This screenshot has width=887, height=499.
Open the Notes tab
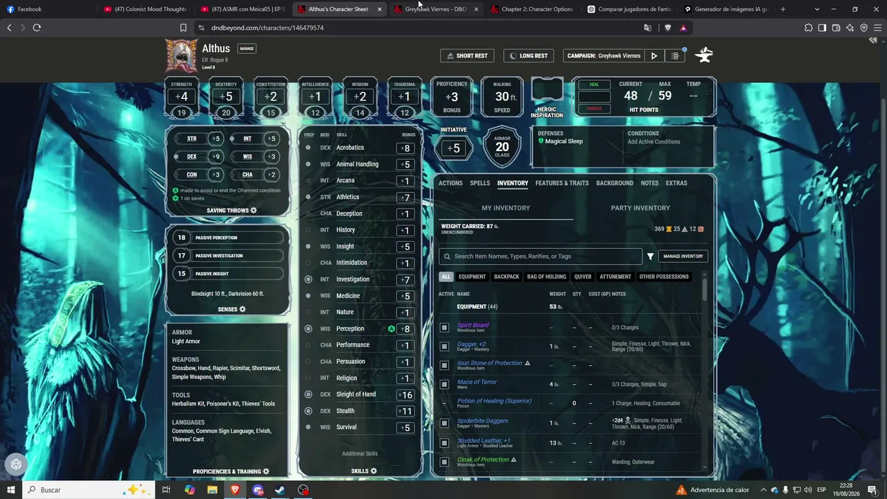click(650, 183)
